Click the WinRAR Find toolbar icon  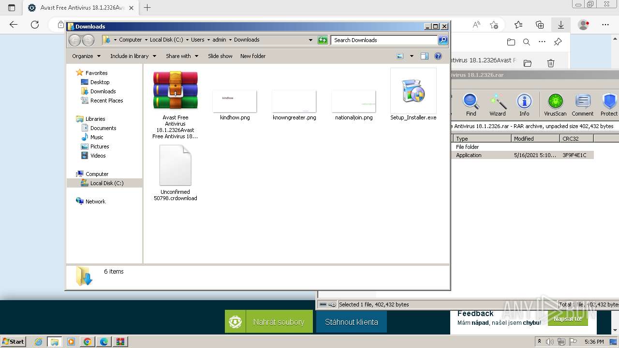[471, 105]
